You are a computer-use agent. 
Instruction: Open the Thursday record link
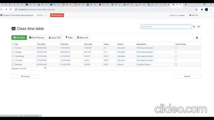pyautogui.click(x=18, y=60)
